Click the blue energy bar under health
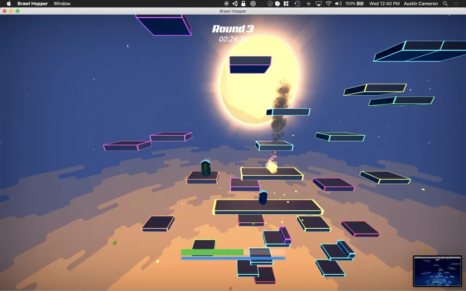The width and height of the screenshot is (466, 291). 233,259
